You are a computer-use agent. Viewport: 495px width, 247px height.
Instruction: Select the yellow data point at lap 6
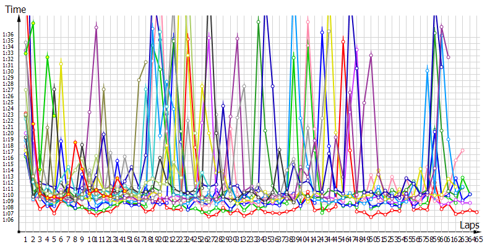(x=61, y=64)
